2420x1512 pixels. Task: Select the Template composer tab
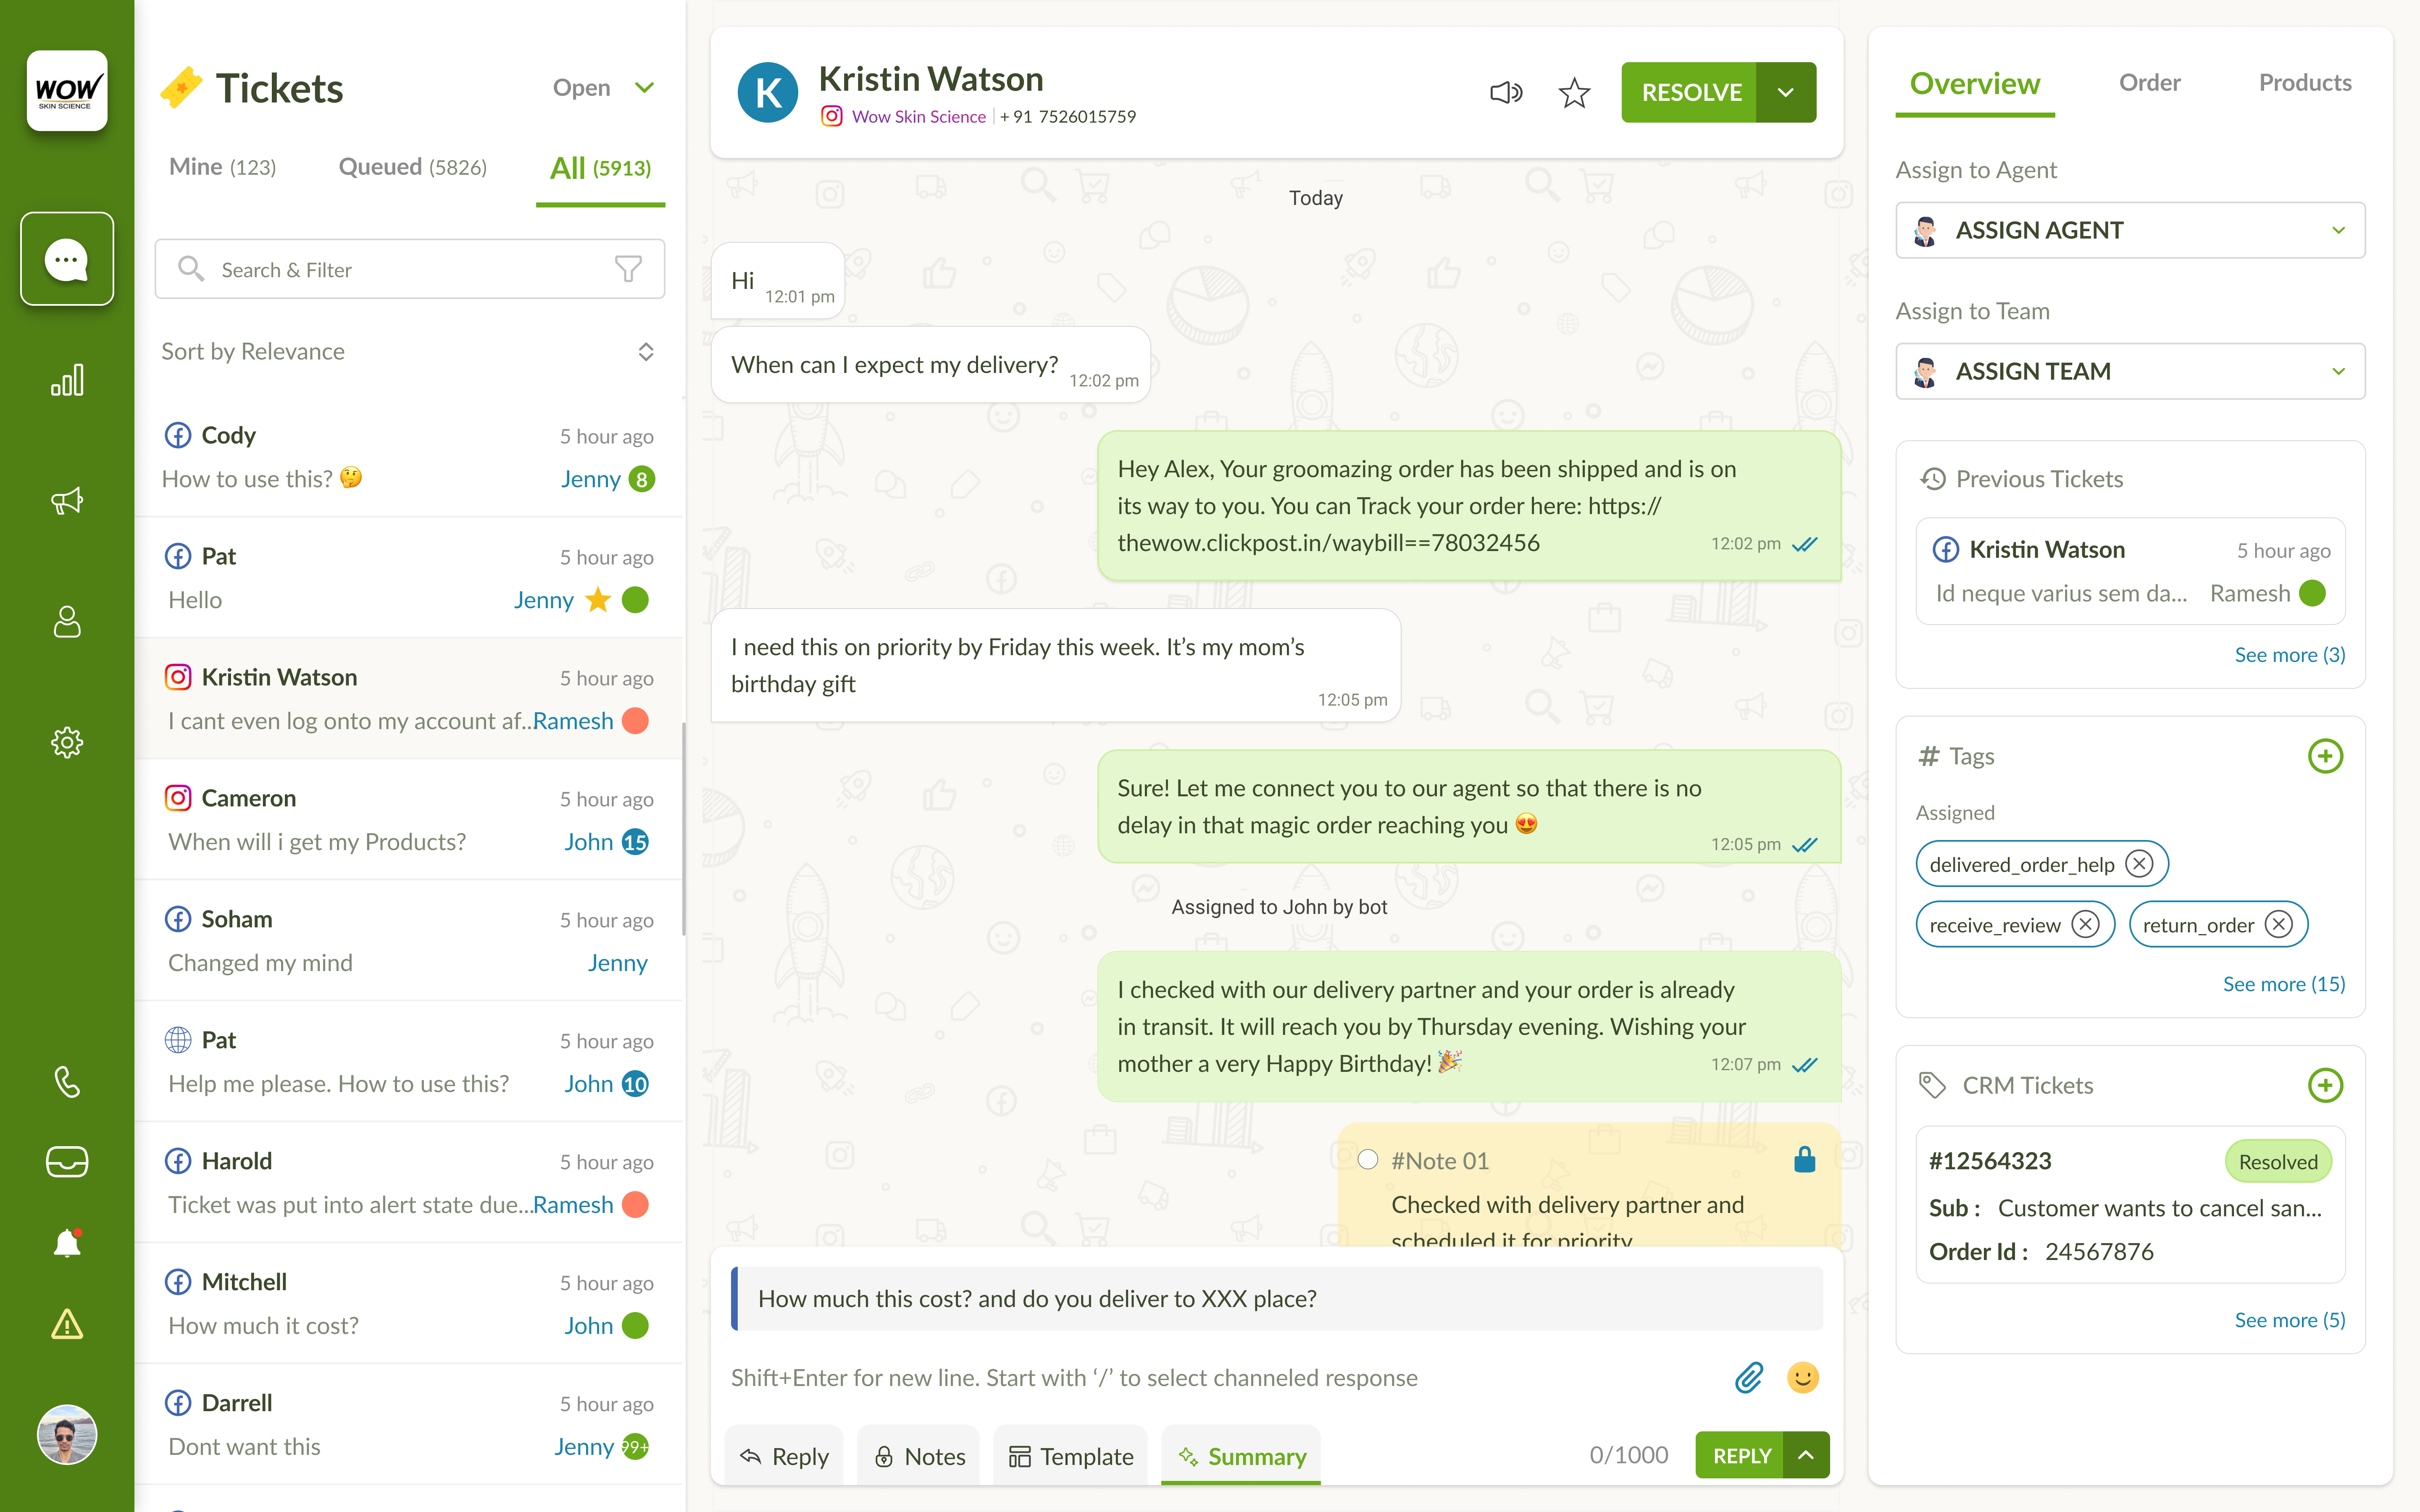coord(1071,1456)
